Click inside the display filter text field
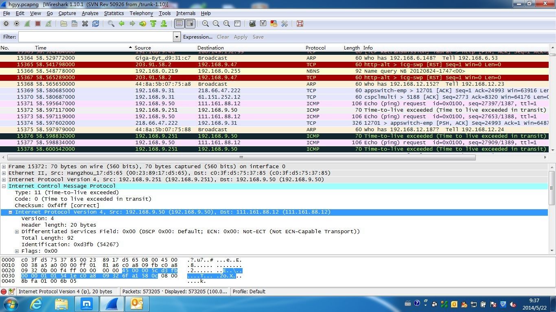 tap(96, 37)
